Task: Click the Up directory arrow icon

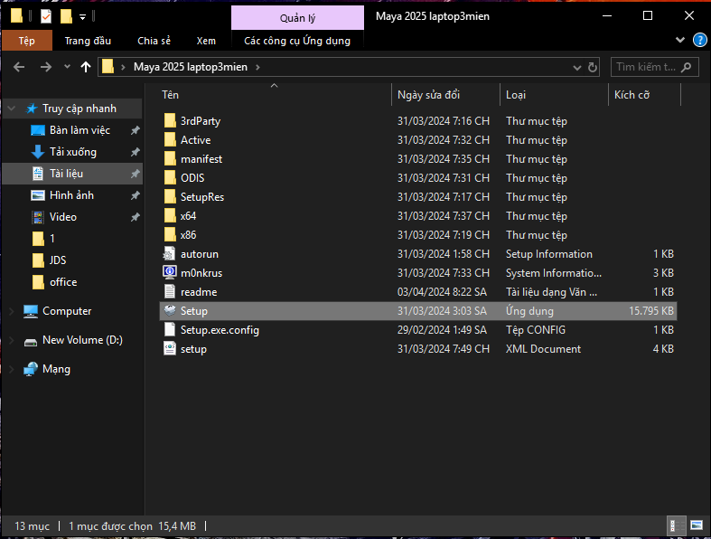Action: (x=86, y=67)
